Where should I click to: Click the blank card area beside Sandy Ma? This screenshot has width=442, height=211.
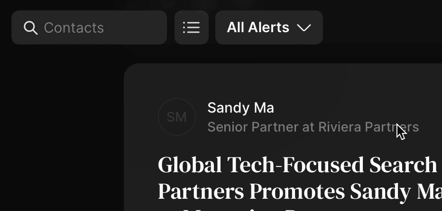tap(356, 108)
